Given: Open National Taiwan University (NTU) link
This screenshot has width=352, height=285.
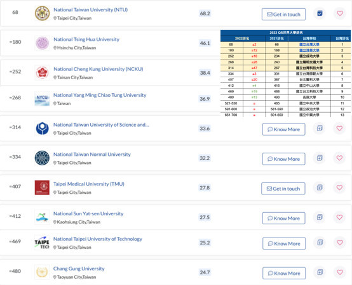Looking at the screenshot, I should (x=90, y=10).
